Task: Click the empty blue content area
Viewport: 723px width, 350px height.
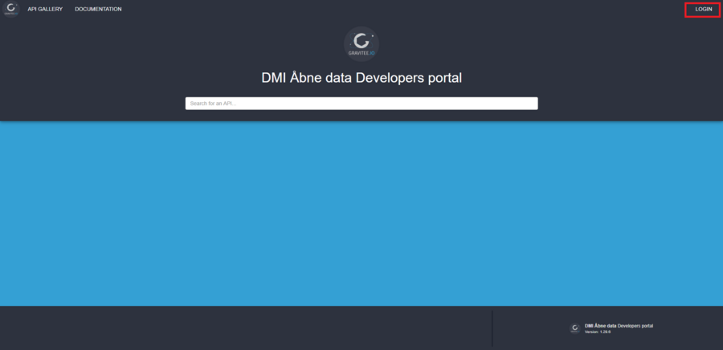Action: [x=361, y=213]
